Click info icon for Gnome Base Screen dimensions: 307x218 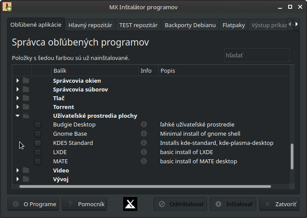click(x=143, y=134)
